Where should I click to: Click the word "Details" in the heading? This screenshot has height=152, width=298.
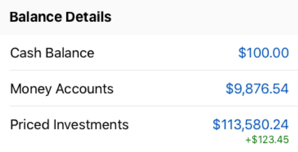tap(88, 17)
